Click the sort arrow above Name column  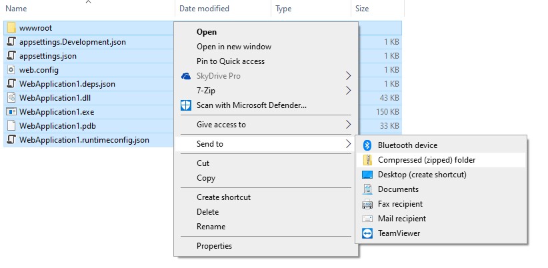point(88,2)
